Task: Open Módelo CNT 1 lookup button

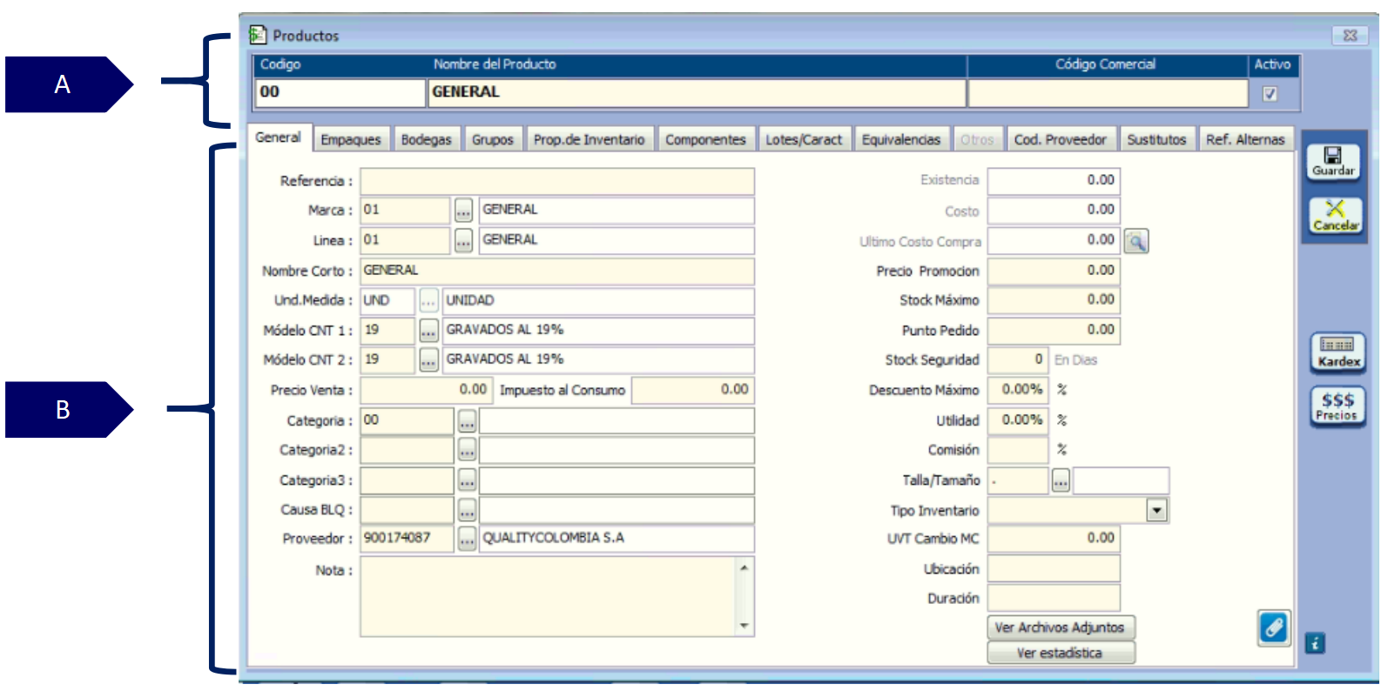Action: pos(428,331)
